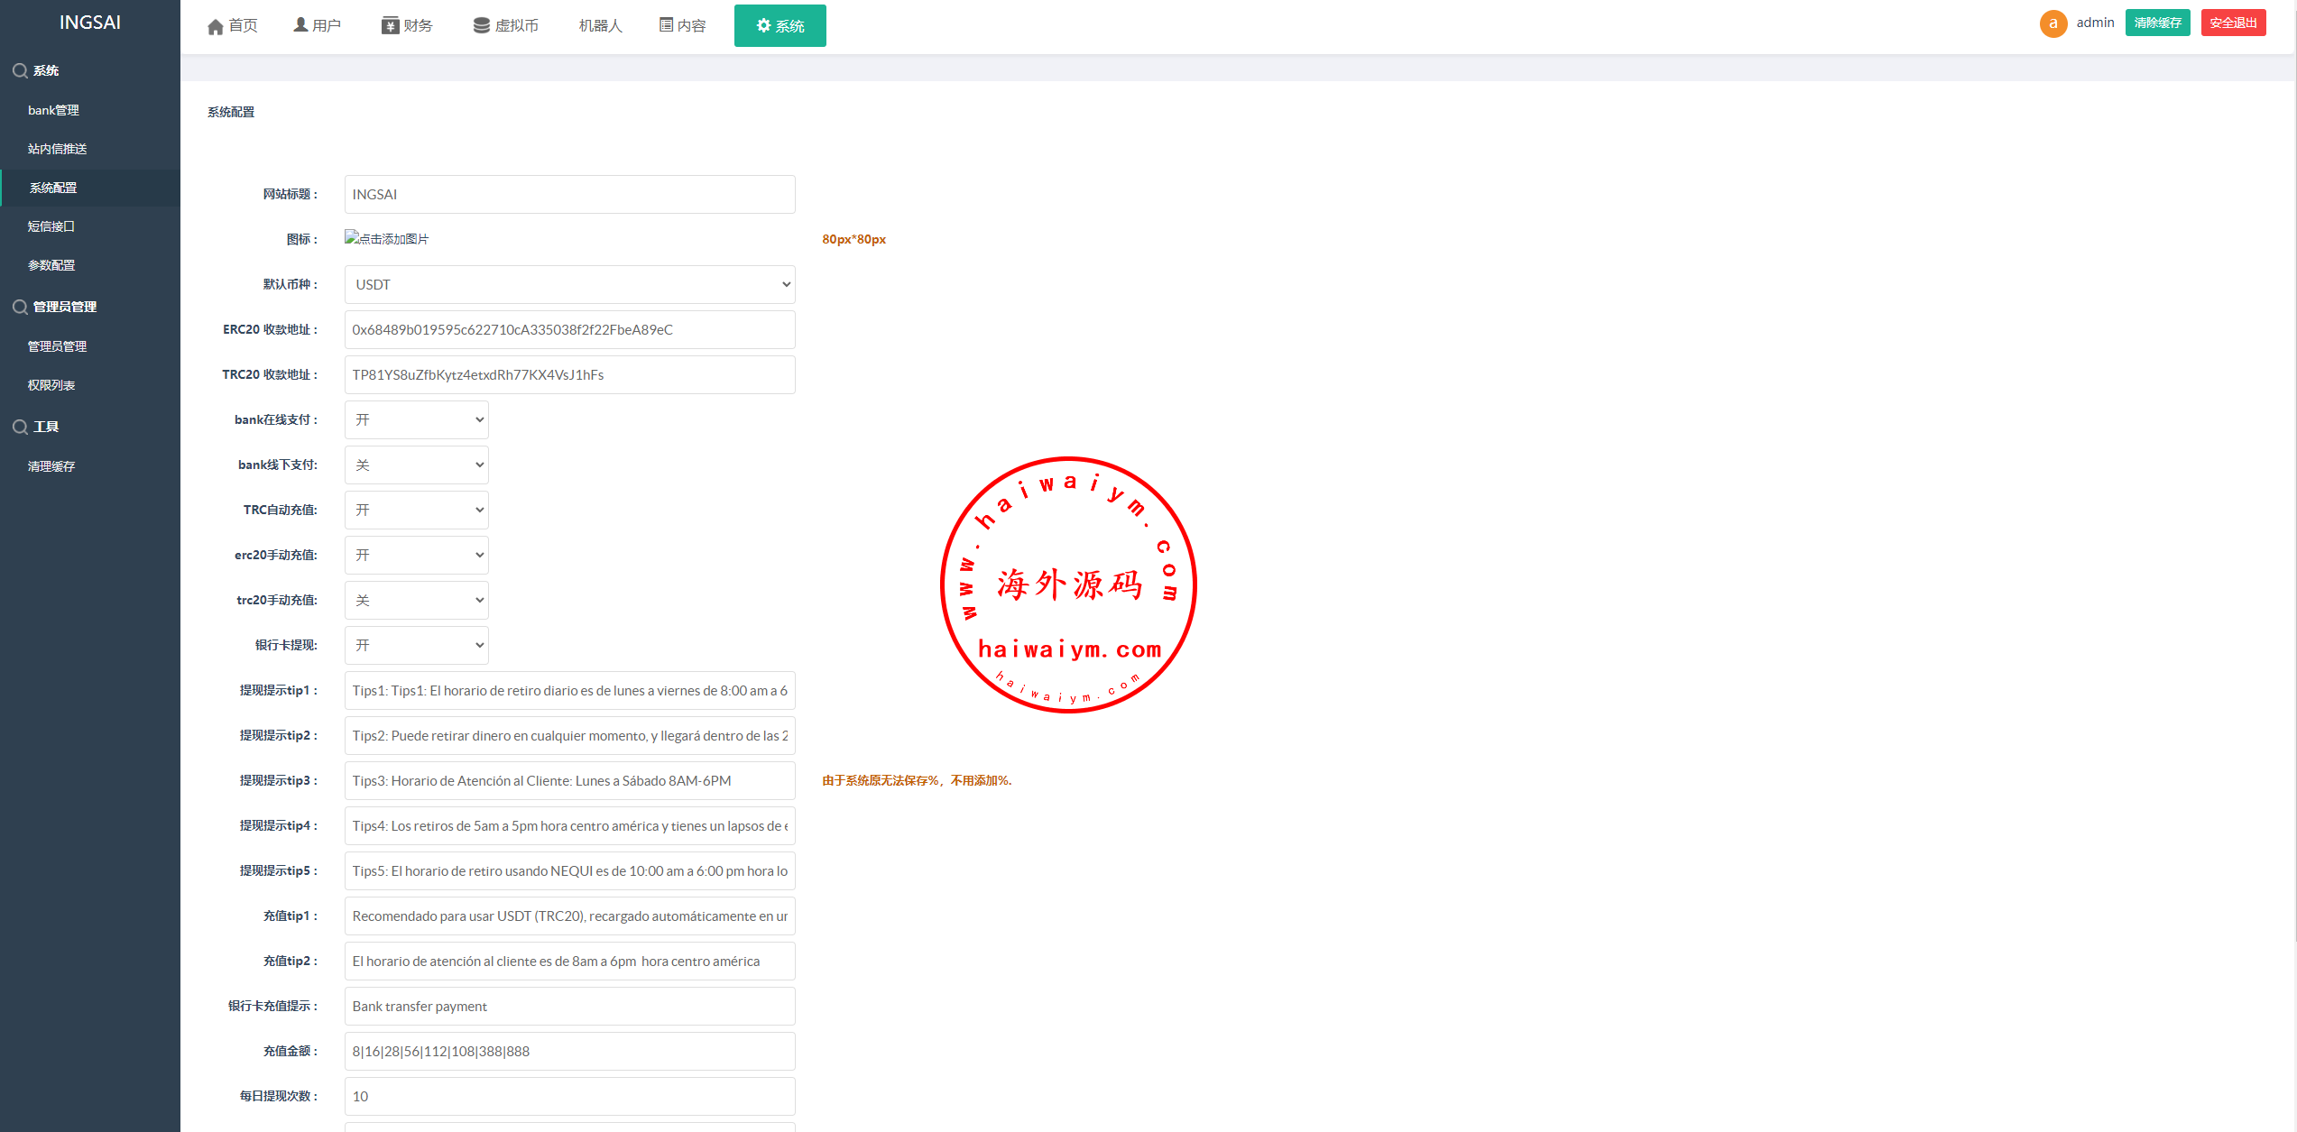Click the gear icon on 系统 tab
Viewport: 2297px width, 1132px height.
pyautogui.click(x=763, y=25)
